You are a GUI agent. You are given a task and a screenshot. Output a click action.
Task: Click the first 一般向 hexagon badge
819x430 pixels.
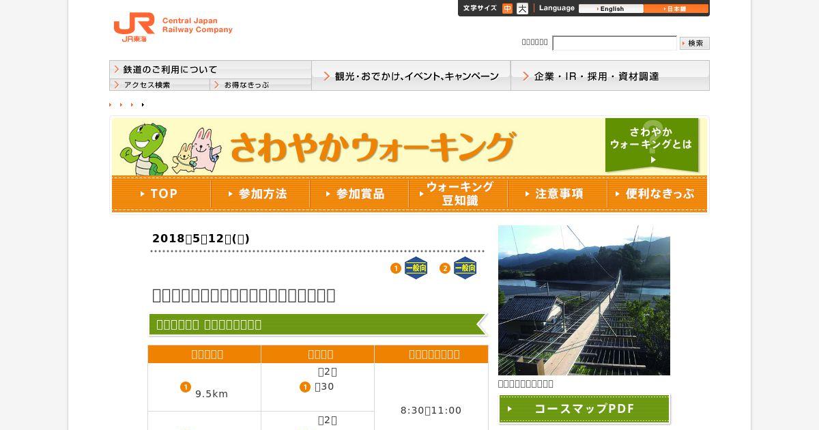point(416,268)
